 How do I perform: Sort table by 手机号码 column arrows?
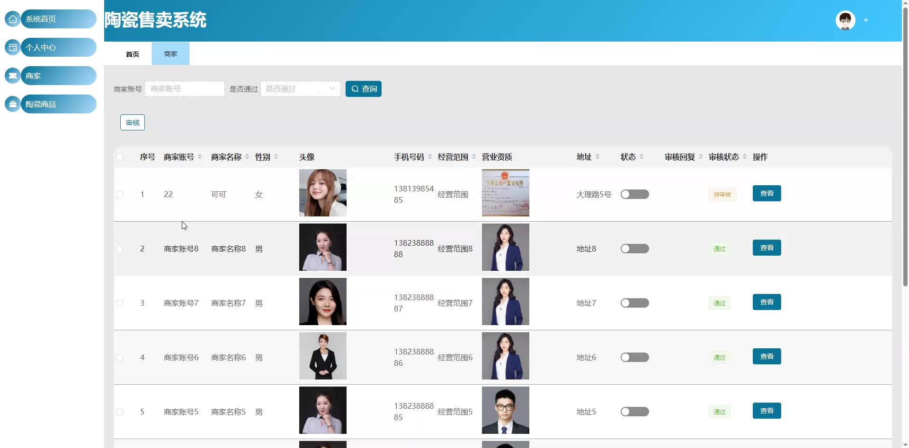pyautogui.click(x=430, y=157)
